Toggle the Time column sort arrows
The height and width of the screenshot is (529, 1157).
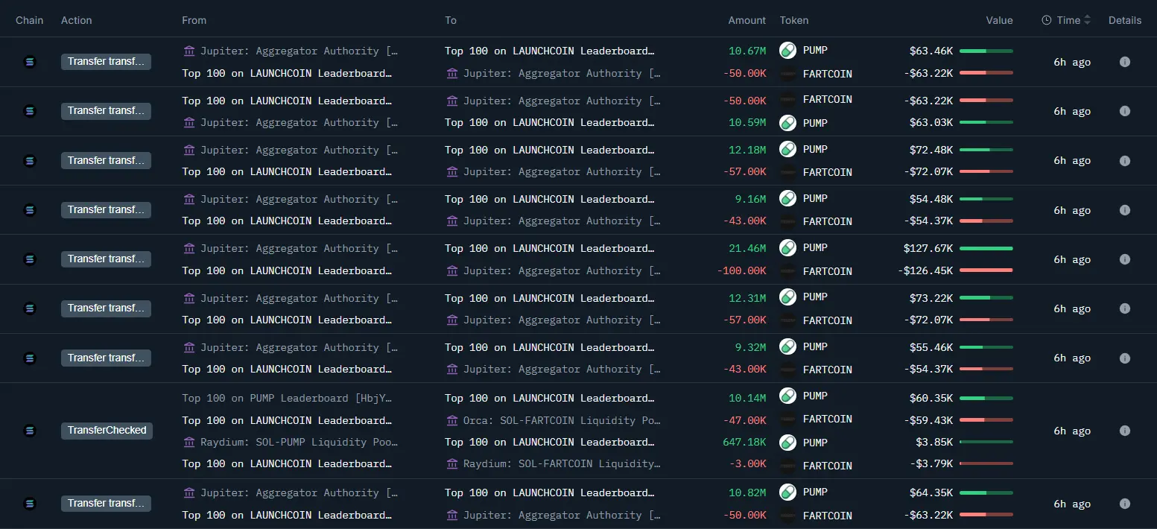click(1088, 20)
